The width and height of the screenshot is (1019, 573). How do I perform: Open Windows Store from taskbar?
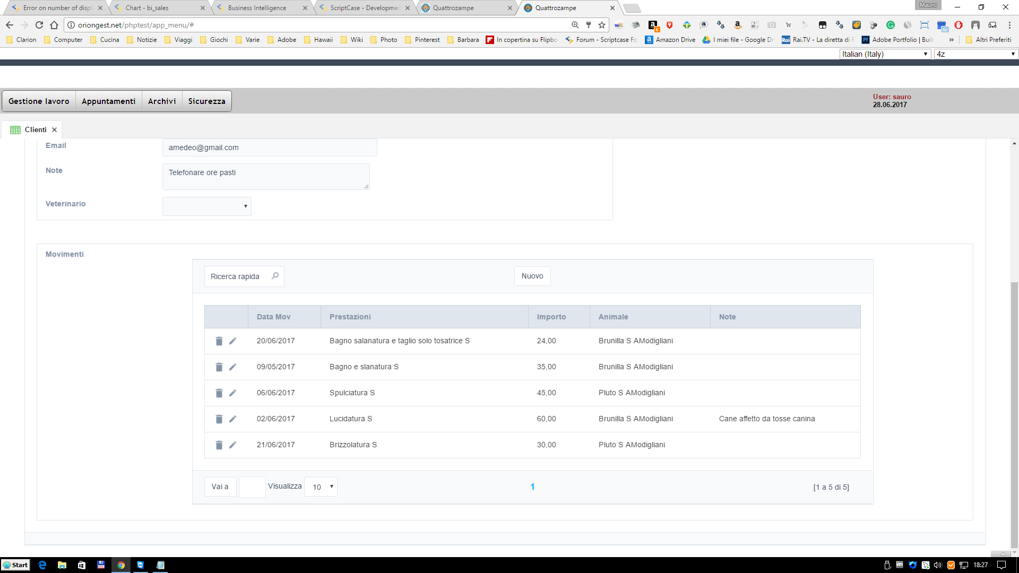click(82, 565)
